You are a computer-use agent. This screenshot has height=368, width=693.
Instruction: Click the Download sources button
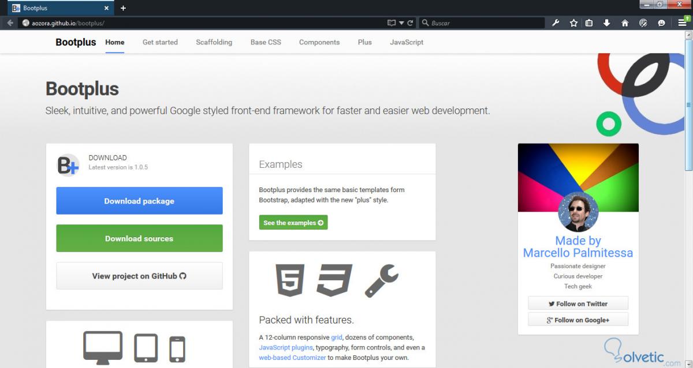(x=139, y=238)
